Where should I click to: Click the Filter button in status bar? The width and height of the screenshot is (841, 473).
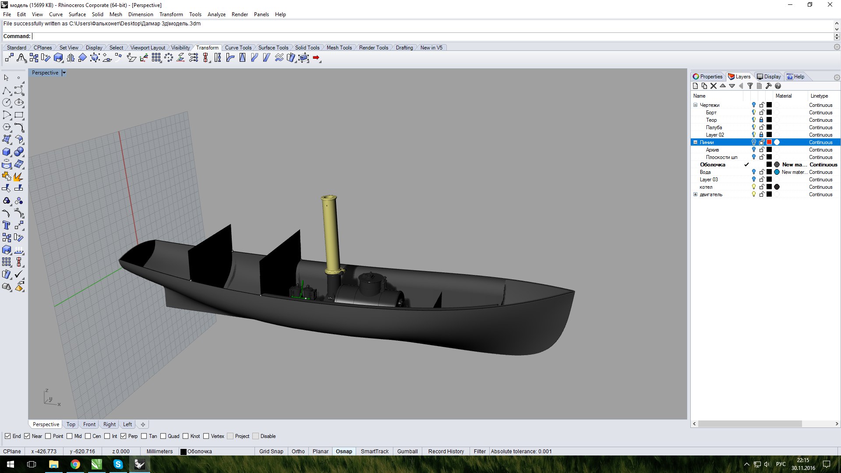click(480, 452)
